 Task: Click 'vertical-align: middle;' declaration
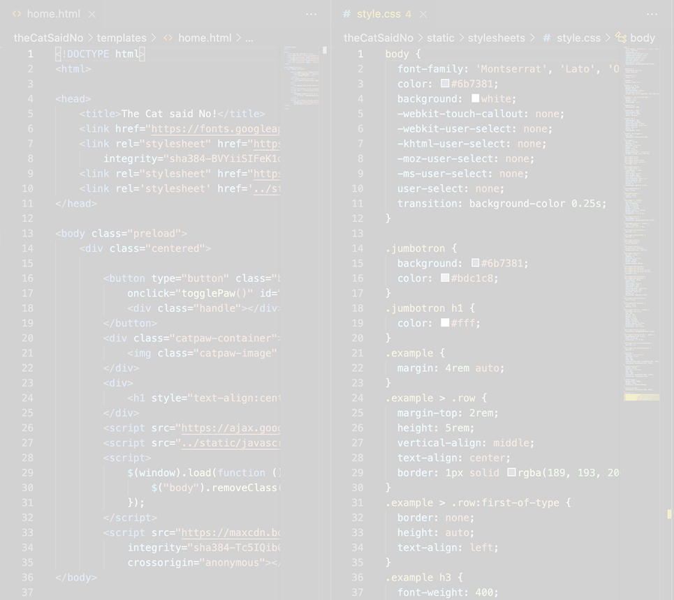point(466,443)
